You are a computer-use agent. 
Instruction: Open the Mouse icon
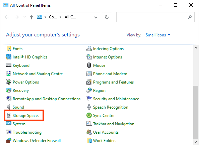[89, 65]
